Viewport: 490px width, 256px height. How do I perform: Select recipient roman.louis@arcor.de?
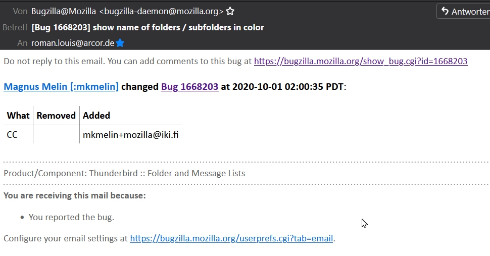(73, 43)
